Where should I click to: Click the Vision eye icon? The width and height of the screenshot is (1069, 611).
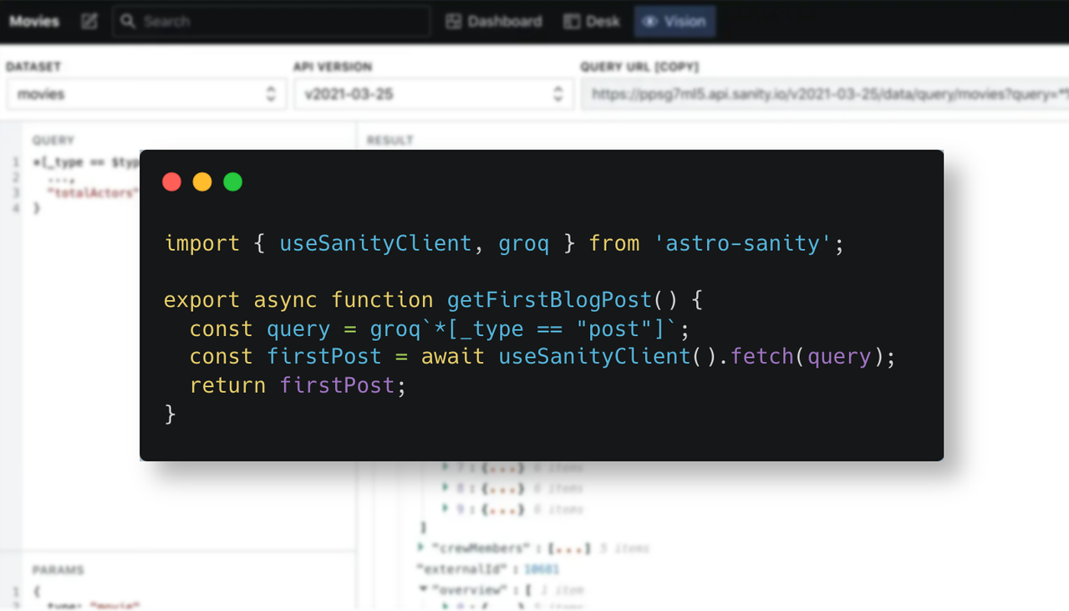(650, 22)
